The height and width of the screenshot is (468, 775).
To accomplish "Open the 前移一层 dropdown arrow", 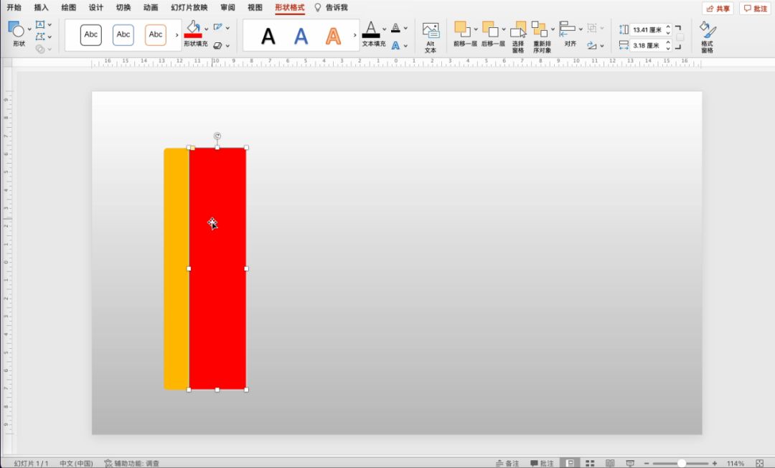I will (476, 29).
